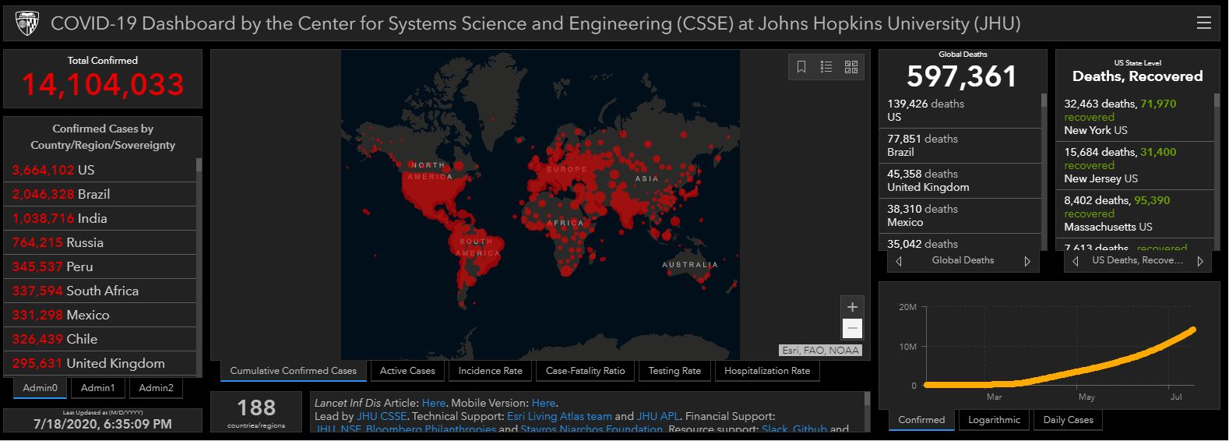This screenshot has height=441, width=1229.
Task: Switch chart to Daily Cases tab
Action: tap(1068, 419)
